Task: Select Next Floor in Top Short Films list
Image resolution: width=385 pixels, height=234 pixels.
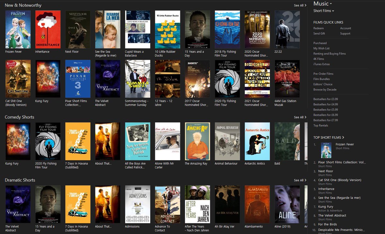Action: (x=326, y=171)
